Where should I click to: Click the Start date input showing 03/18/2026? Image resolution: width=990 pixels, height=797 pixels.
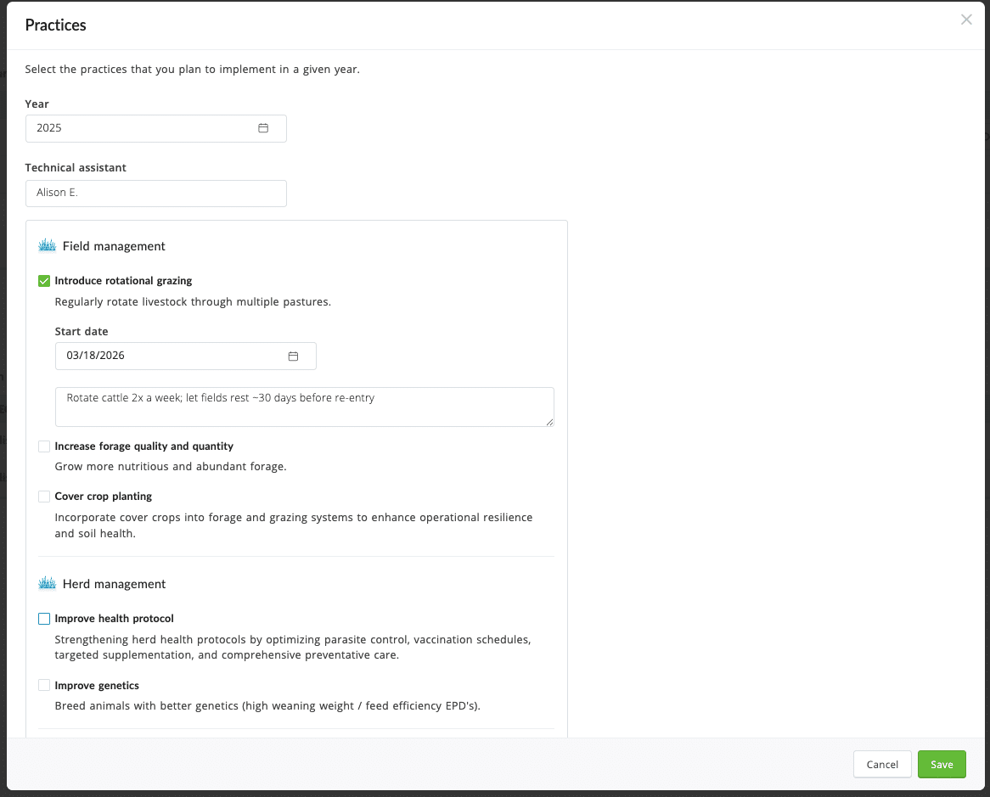pos(170,356)
